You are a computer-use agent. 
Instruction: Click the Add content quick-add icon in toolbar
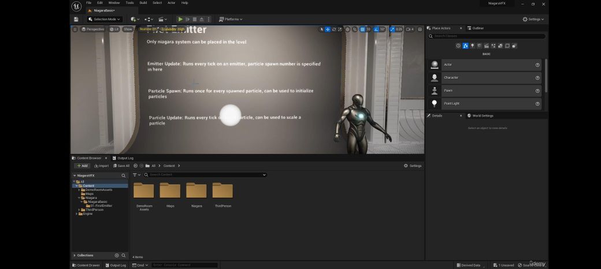tap(135, 19)
